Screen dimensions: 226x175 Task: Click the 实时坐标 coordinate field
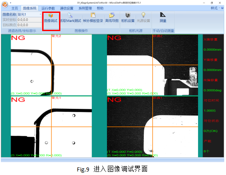[29, 20]
